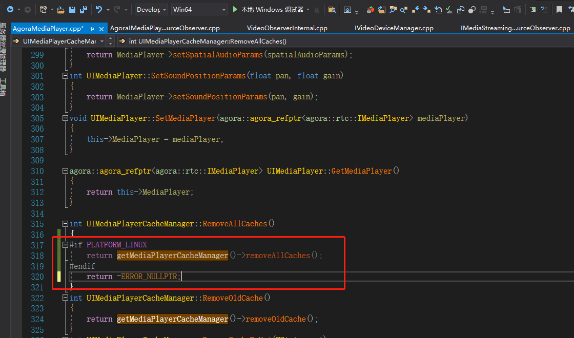The height and width of the screenshot is (338, 574).
Task: Click the Redo icon
Action: [117, 9]
